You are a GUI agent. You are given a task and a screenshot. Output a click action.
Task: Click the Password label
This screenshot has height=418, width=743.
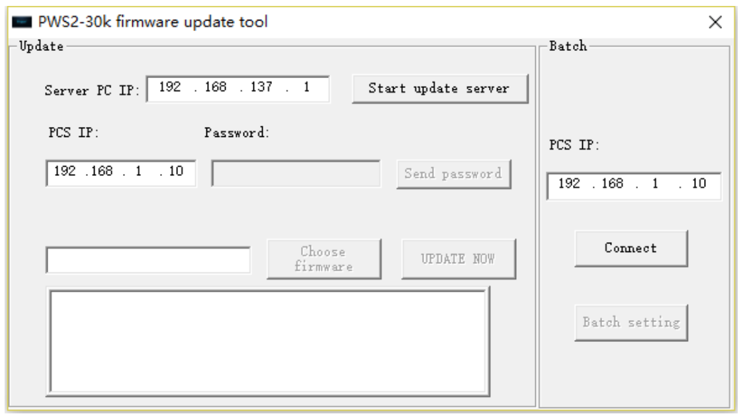point(237,133)
